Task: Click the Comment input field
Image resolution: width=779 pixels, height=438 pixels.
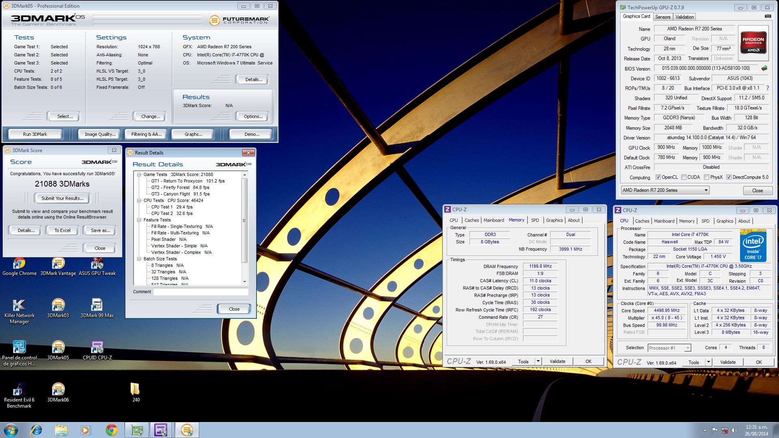Action: click(x=201, y=292)
